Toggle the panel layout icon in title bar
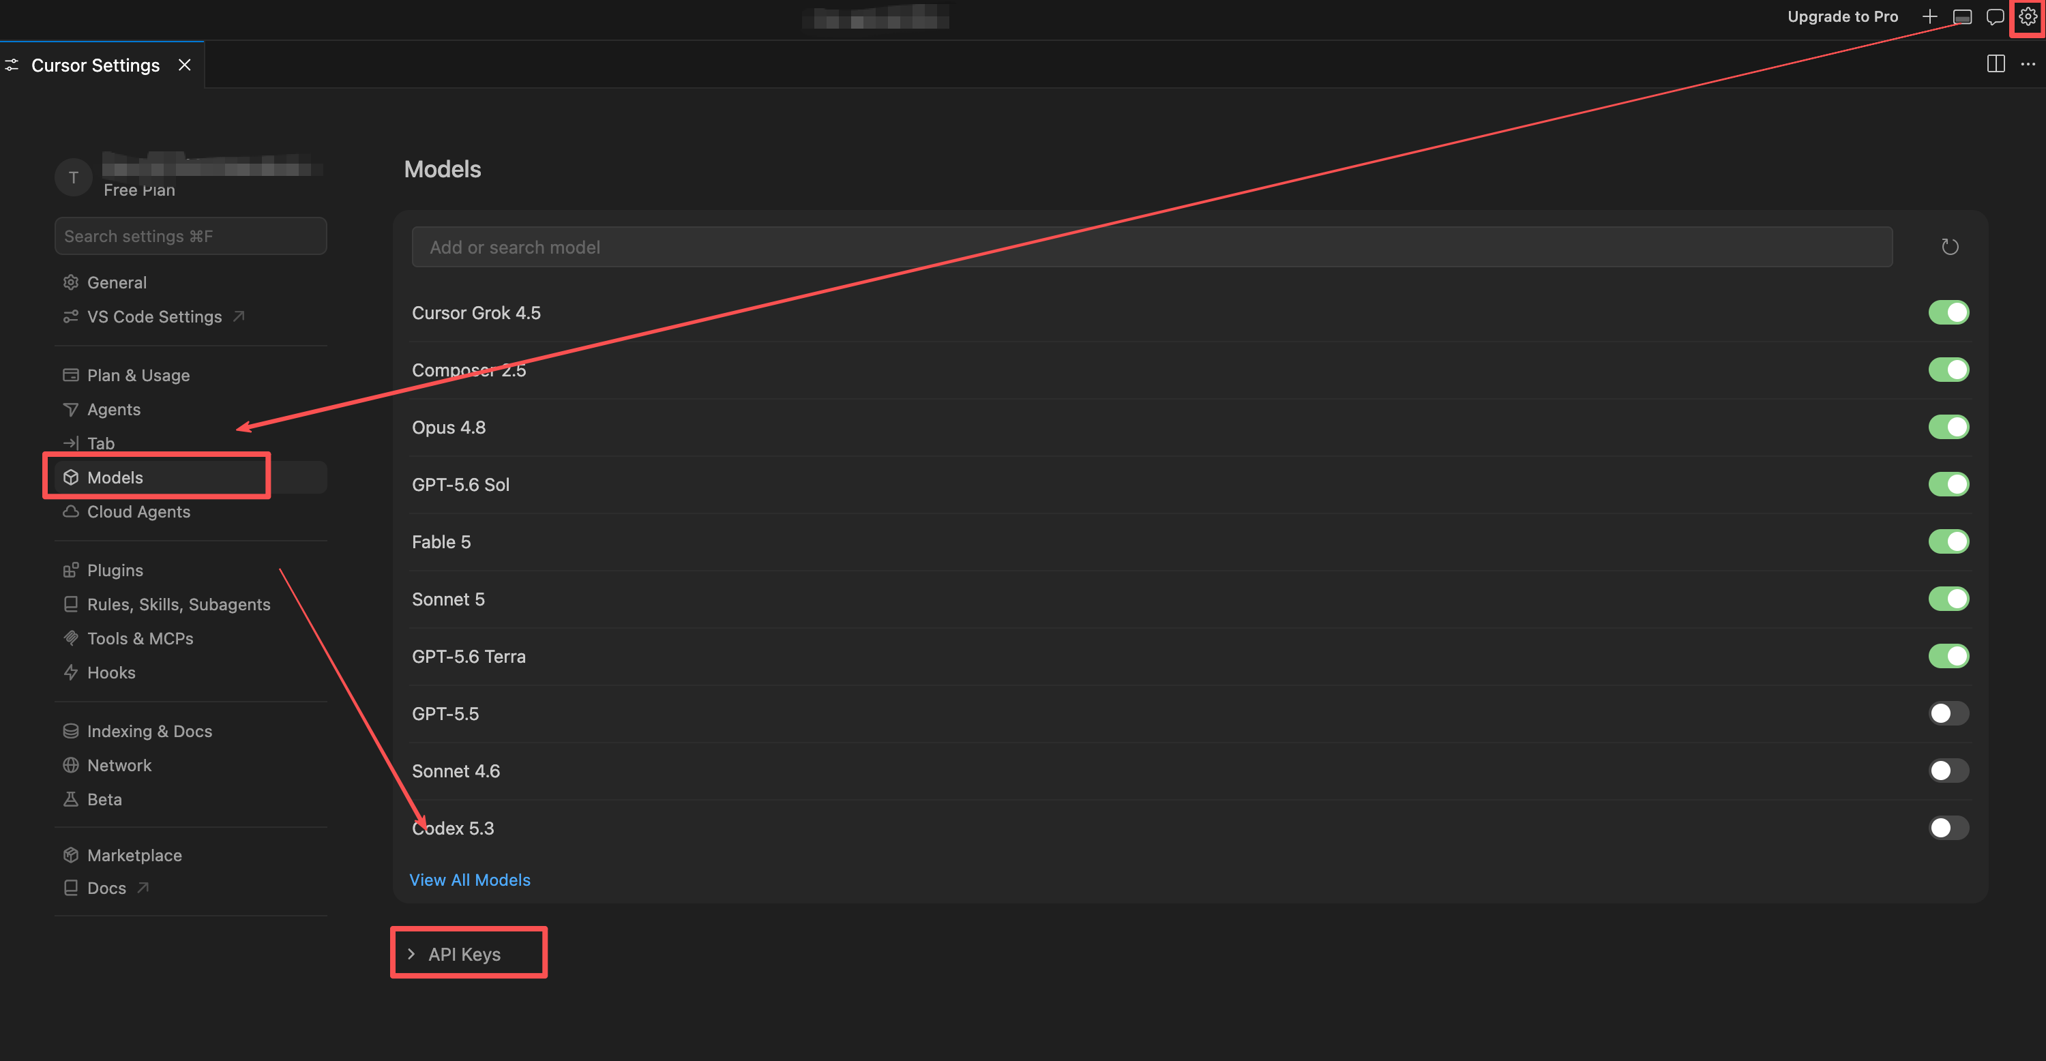The width and height of the screenshot is (2046, 1061). (1963, 16)
